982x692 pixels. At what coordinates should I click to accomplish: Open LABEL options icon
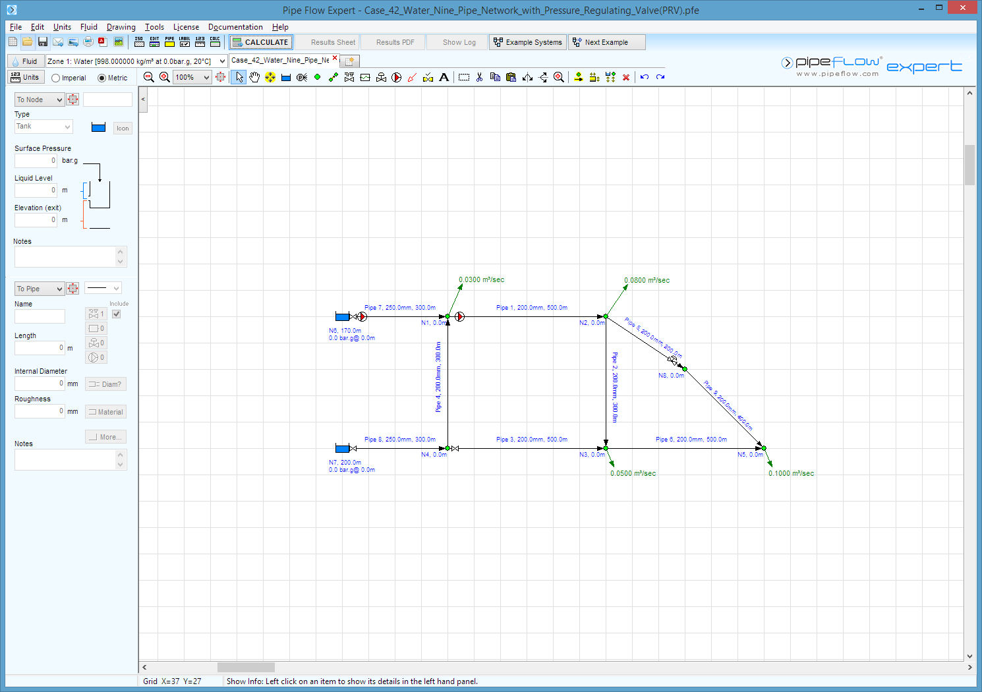(185, 42)
